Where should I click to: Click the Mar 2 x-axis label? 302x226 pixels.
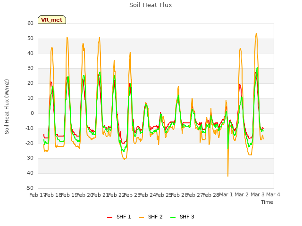coord(242,194)
